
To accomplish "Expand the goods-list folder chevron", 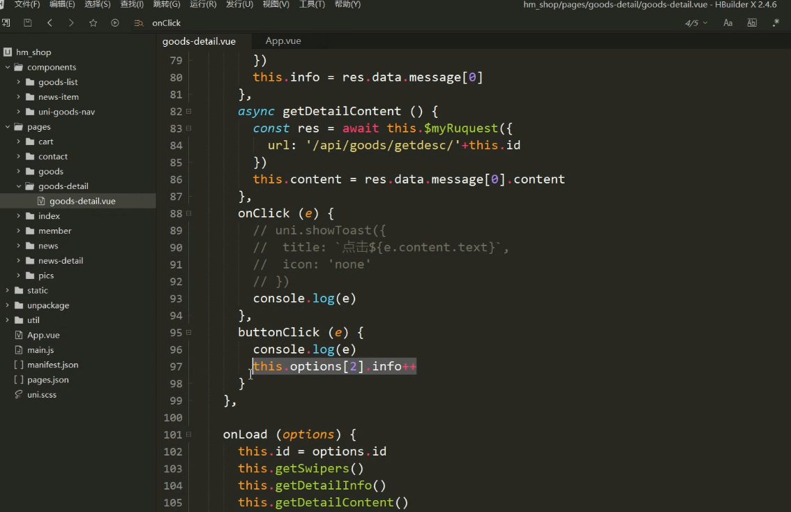I will pyautogui.click(x=19, y=82).
